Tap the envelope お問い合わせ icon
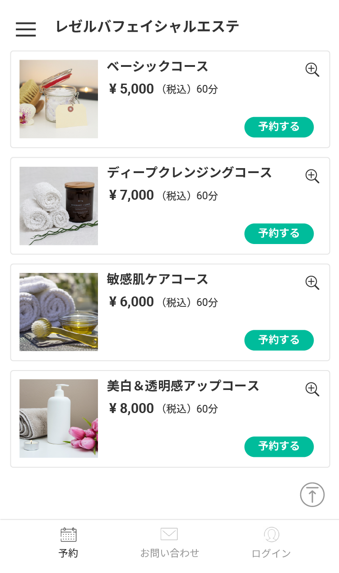339x573 pixels. pyautogui.click(x=169, y=534)
